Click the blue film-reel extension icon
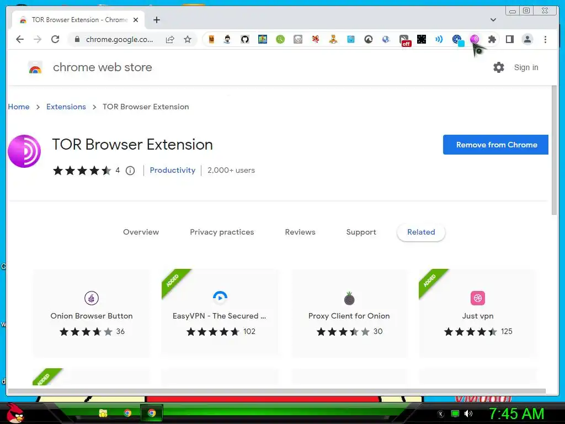565x424 pixels. [x=457, y=40]
